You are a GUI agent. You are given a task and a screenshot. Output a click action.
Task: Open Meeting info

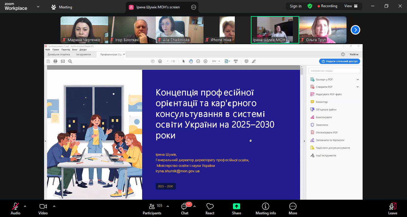[x=265, y=208]
